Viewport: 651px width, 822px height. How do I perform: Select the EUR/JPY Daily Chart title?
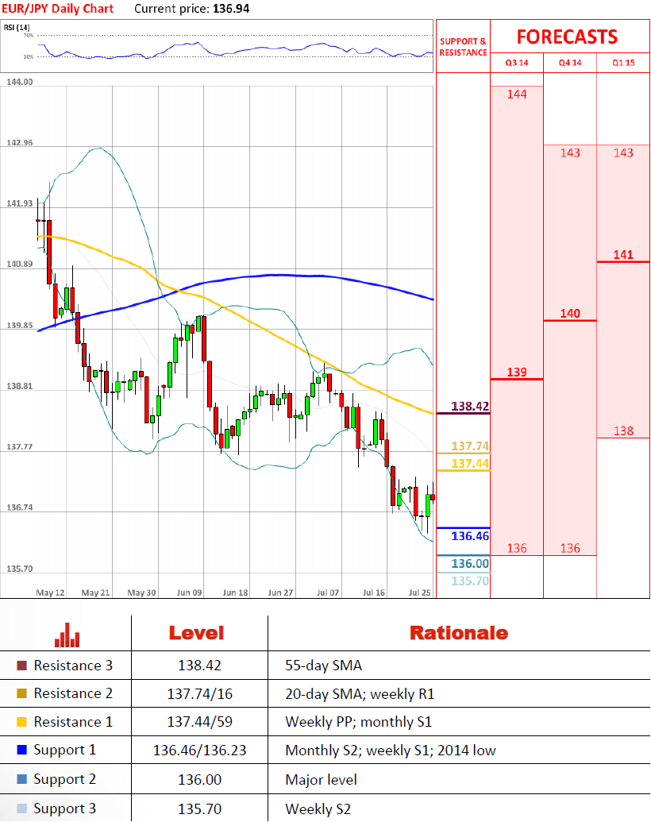click(x=57, y=9)
